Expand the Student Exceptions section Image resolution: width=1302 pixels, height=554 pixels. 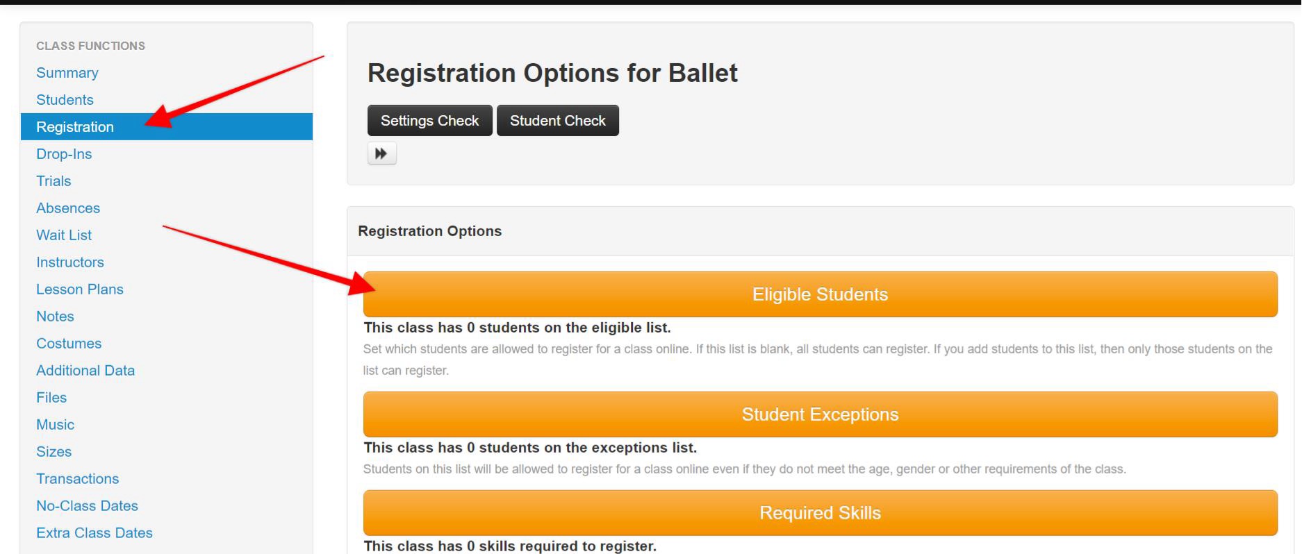pos(820,414)
